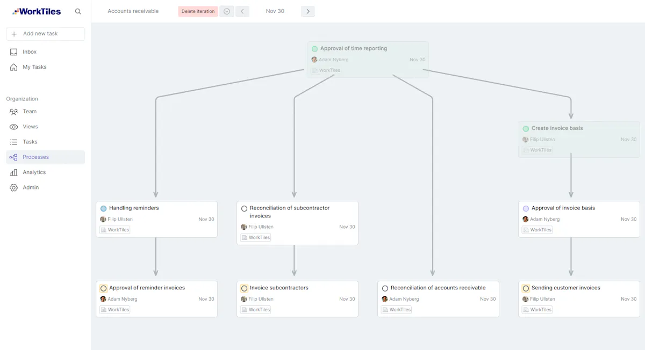
Task: Click Filip Ullsten avatar on Invoice subcontractors card
Action: point(244,299)
